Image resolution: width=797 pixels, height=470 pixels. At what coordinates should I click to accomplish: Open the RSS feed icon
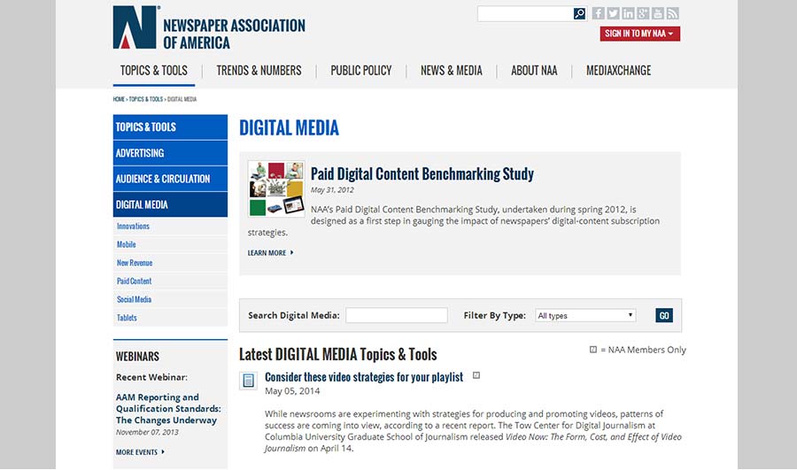(x=672, y=13)
